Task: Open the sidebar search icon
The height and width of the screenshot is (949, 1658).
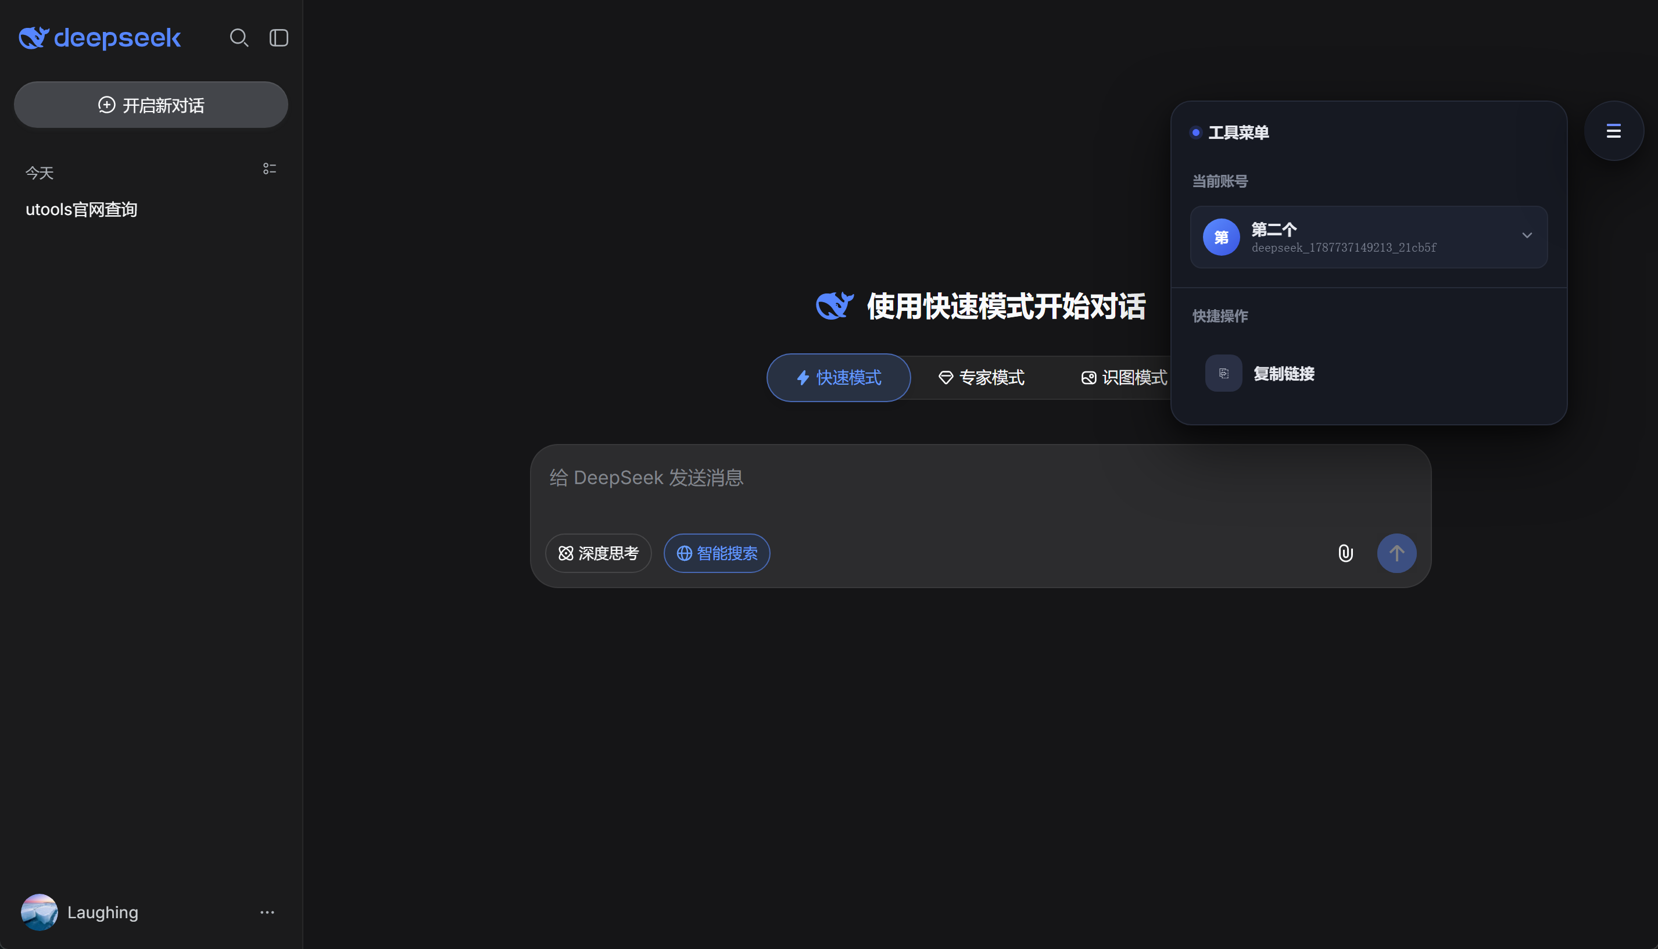Action: click(239, 38)
